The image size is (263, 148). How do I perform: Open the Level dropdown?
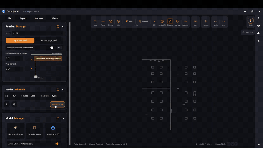click(x=38, y=33)
